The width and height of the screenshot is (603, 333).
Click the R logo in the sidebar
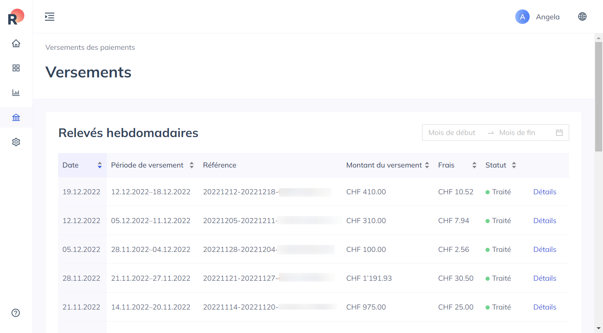(x=16, y=16)
